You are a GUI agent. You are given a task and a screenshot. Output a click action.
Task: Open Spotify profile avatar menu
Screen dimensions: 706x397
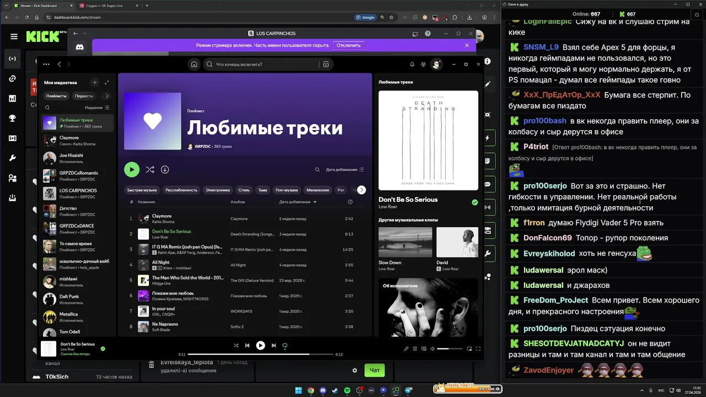point(436,65)
